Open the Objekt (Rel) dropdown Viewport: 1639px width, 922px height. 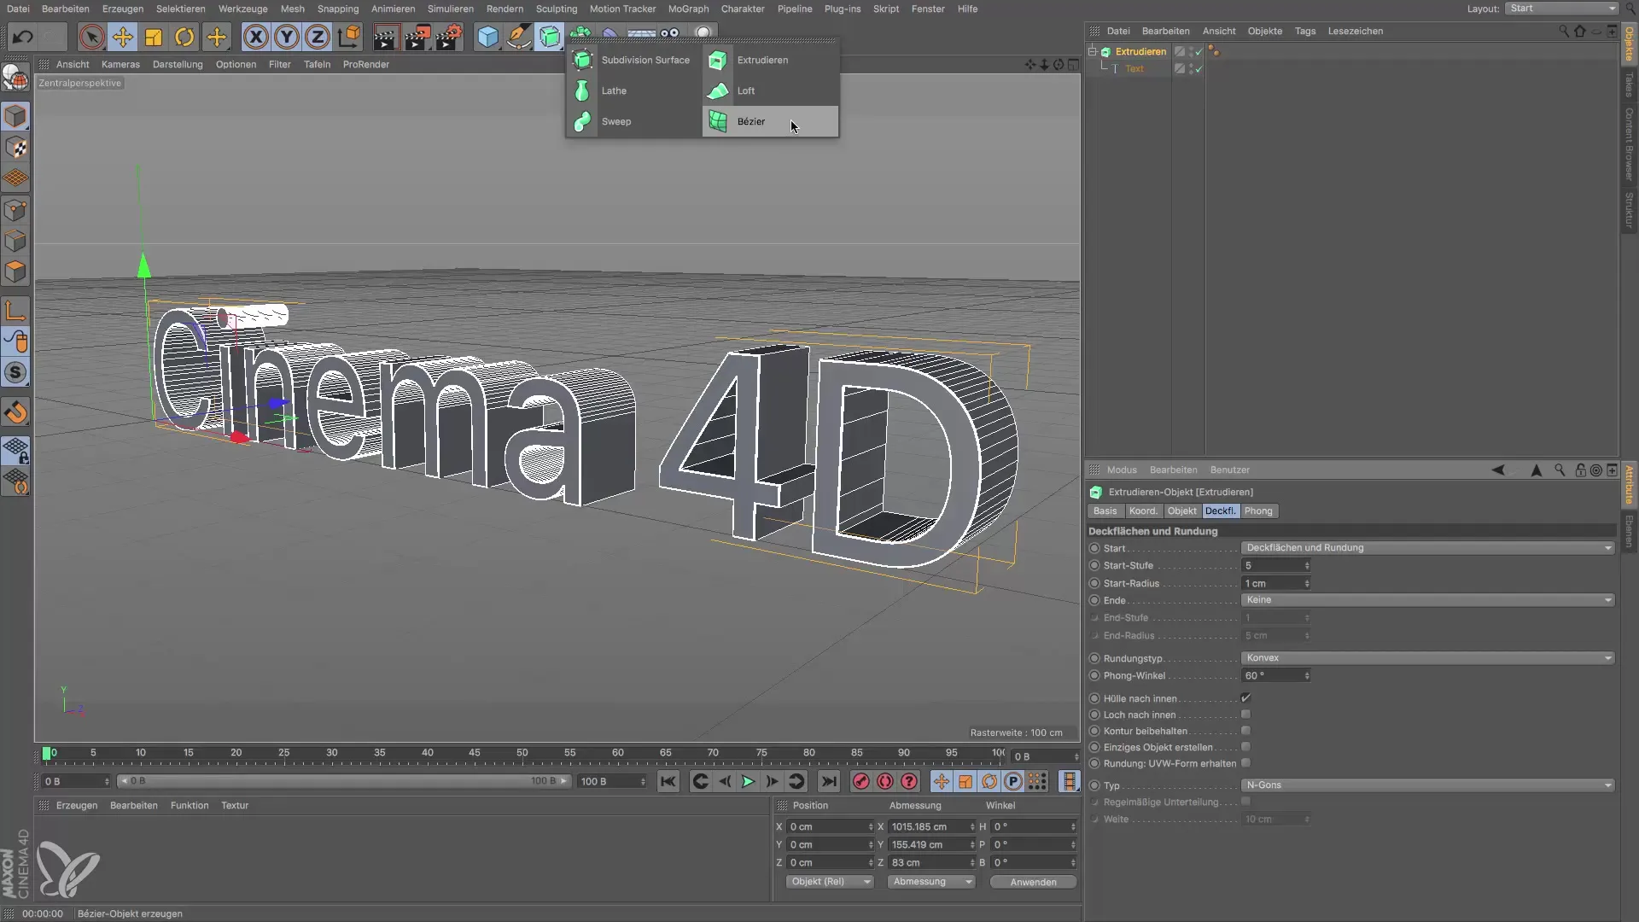pos(830,882)
